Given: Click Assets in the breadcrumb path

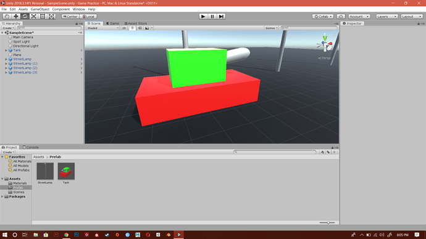Looking at the screenshot, I should pyautogui.click(x=38, y=157).
